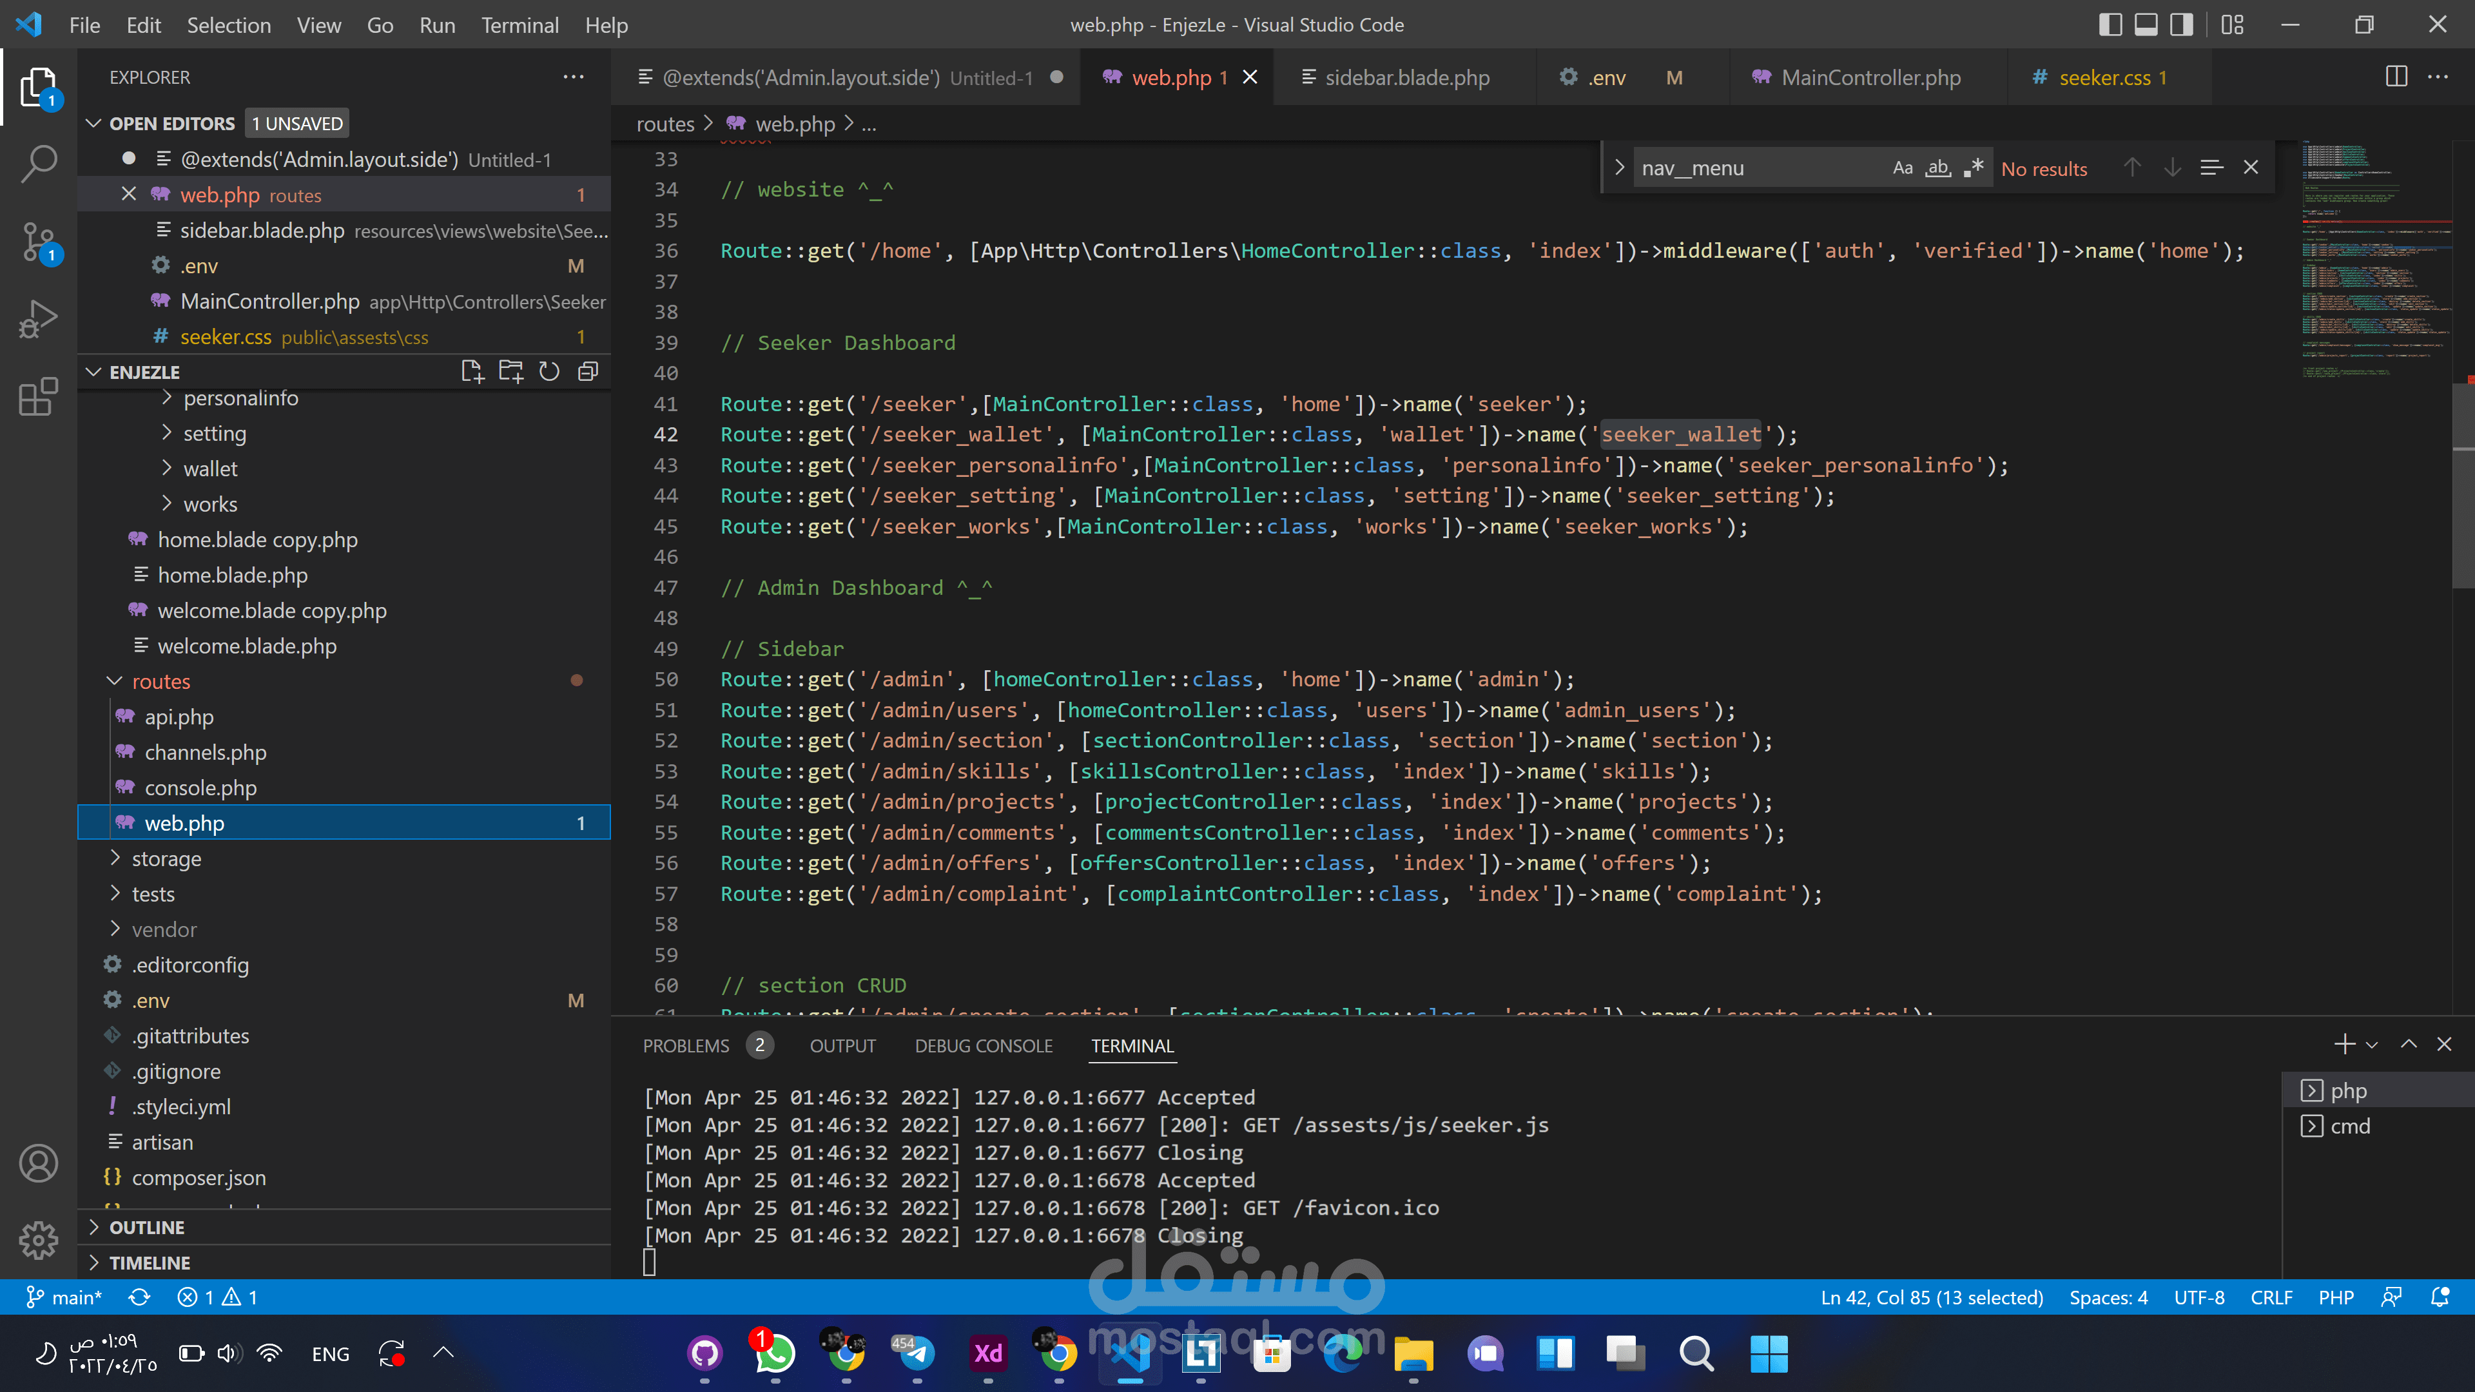This screenshot has width=2475, height=1392.
Task: Switch to the PROBLEMS panel tab
Action: pyautogui.click(x=686, y=1045)
